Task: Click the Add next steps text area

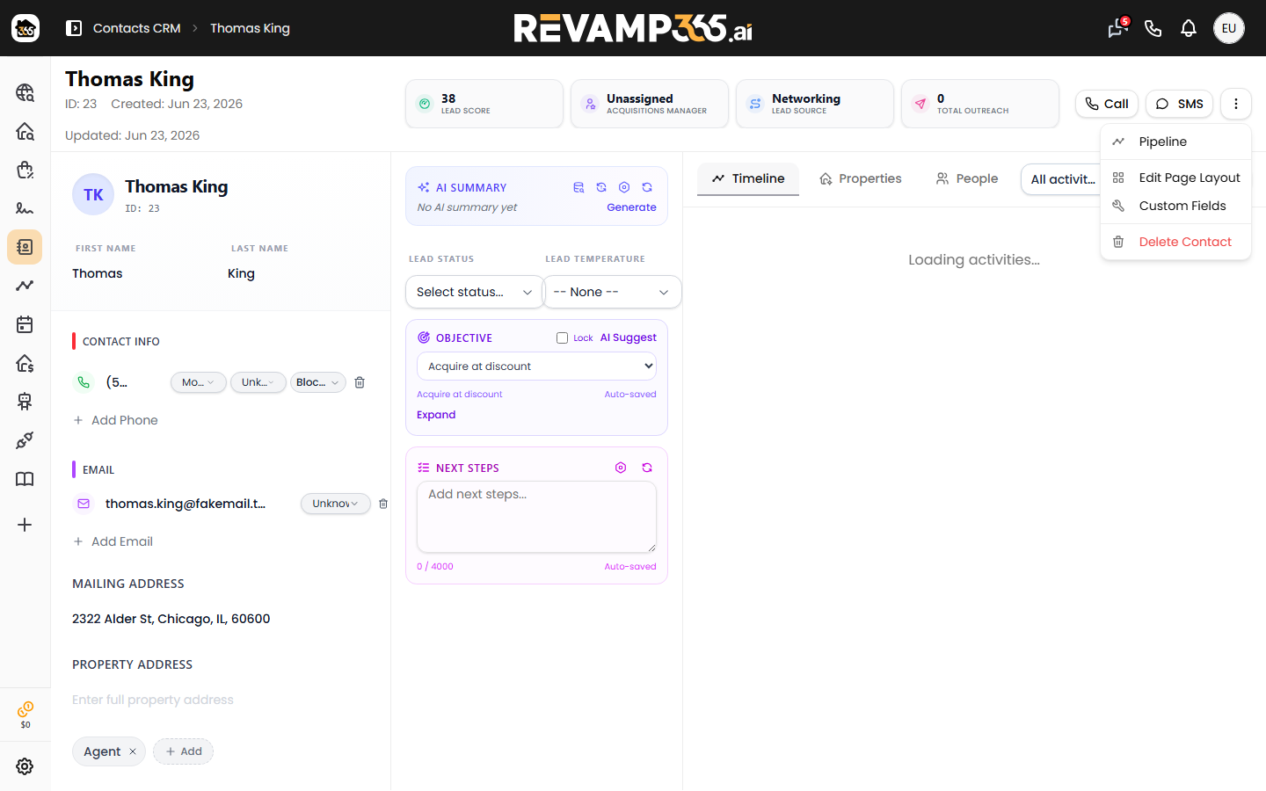Action: pos(536,517)
